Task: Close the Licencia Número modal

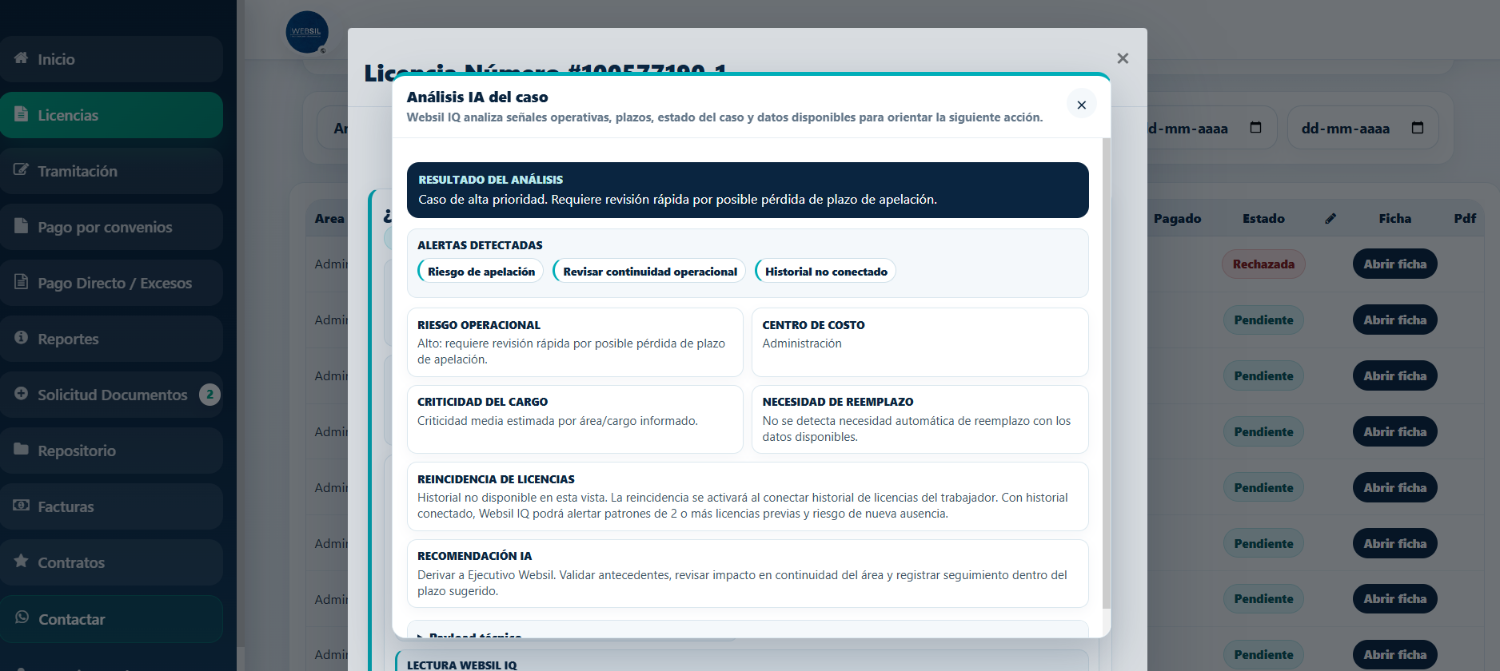Action: coord(1123,58)
